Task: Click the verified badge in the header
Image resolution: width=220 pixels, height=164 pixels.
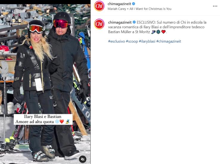Action: point(133,4)
